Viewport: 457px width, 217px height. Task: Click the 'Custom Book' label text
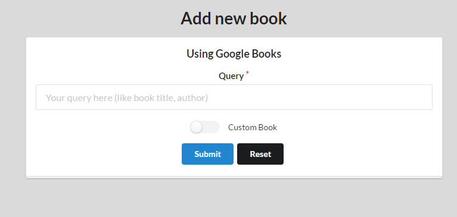253,127
